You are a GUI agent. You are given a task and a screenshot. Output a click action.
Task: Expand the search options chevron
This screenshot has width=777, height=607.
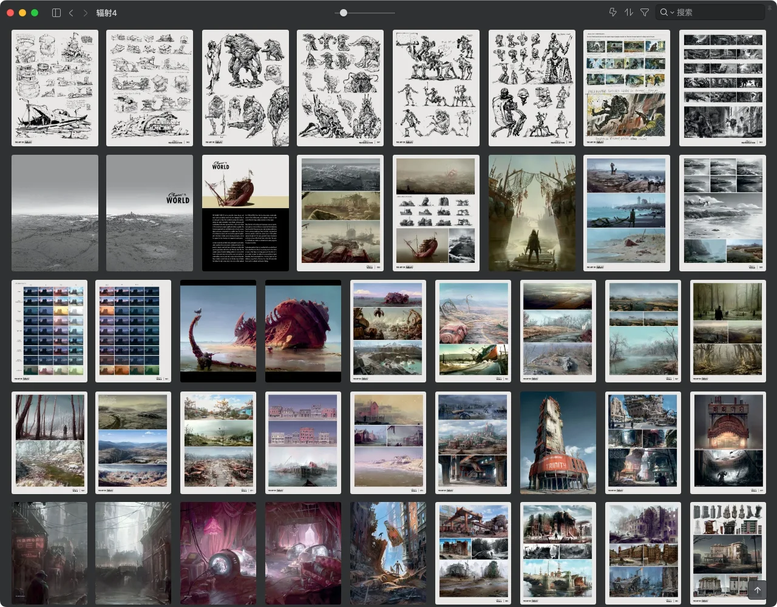pyautogui.click(x=672, y=13)
